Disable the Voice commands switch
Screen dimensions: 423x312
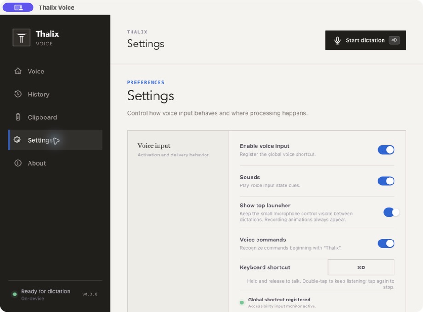pyautogui.click(x=386, y=243)
